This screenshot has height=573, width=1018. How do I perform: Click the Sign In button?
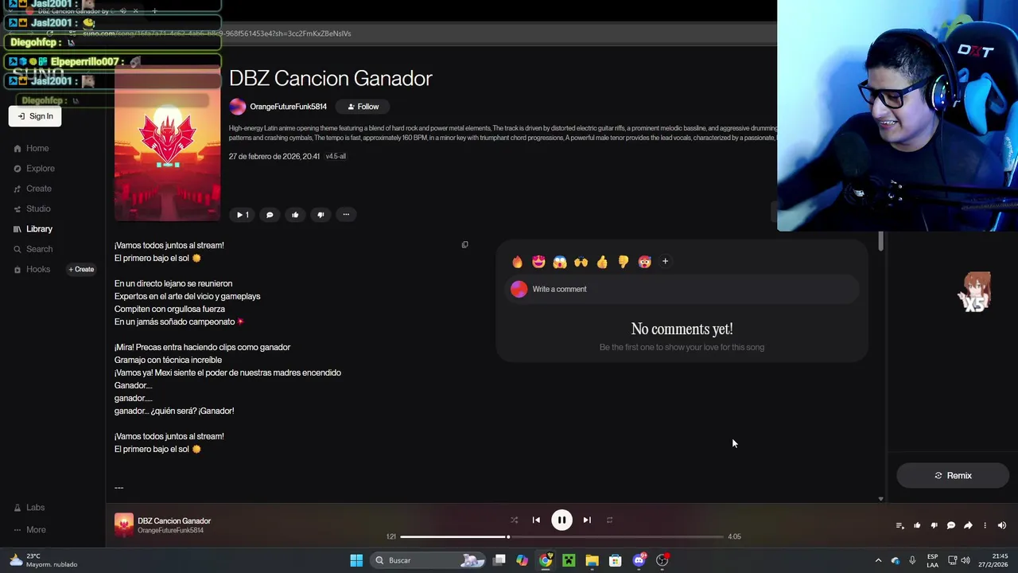(x=35, y=116)
